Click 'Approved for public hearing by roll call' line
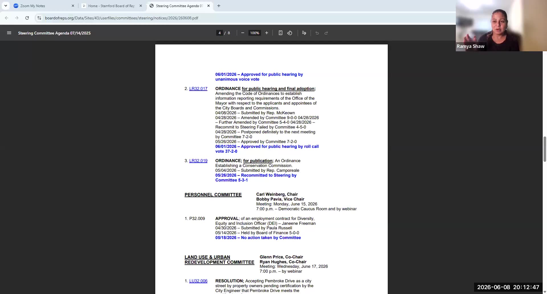This screenshot has height=294, width=547. point(267,146)
